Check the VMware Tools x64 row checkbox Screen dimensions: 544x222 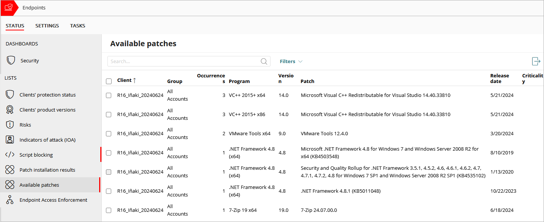pos(109,134)
